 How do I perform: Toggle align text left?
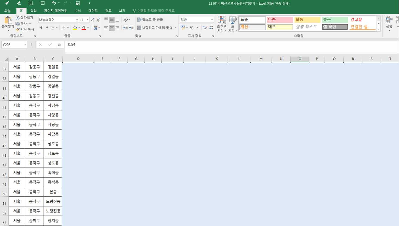coord(106,28)
